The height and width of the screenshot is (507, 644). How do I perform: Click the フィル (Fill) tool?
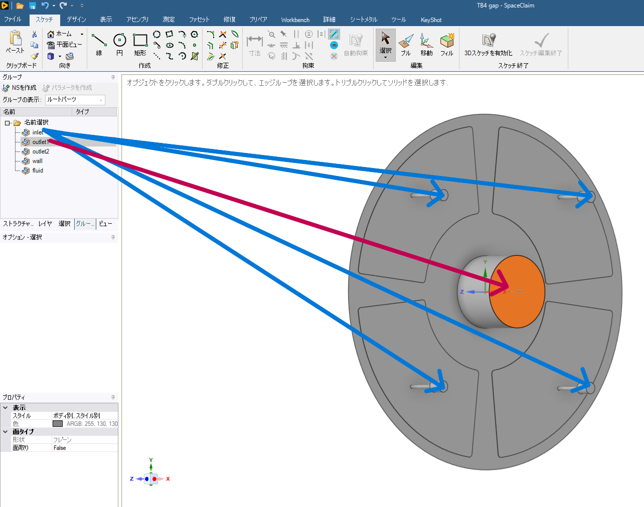(x=446, y=44)
